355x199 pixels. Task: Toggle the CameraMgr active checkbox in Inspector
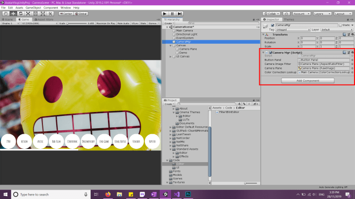pyautogui.click(x=272, y=25)
